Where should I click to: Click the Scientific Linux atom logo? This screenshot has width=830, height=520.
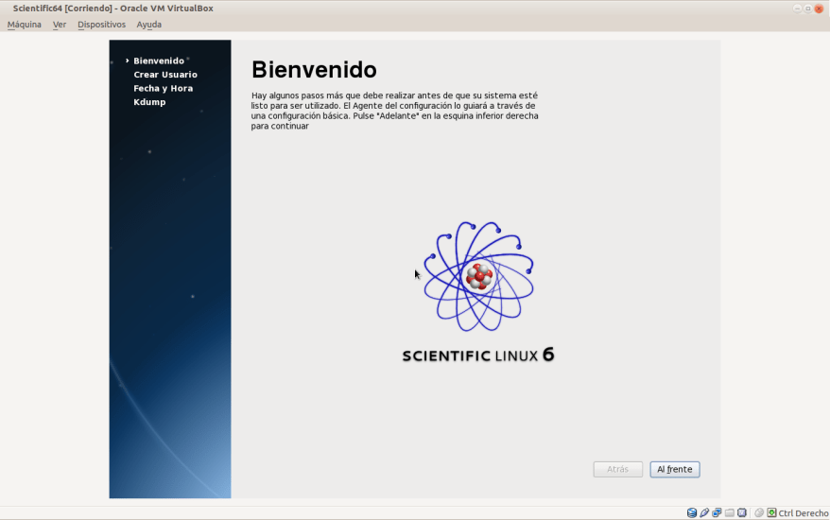coord(478,276)
